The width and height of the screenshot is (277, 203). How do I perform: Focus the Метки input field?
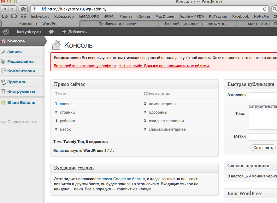coord(263,137)
